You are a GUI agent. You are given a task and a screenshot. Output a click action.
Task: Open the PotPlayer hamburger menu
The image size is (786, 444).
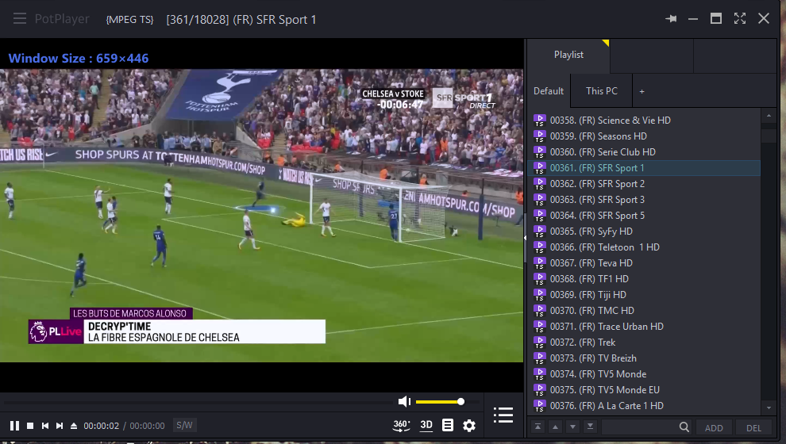[20, 19]
